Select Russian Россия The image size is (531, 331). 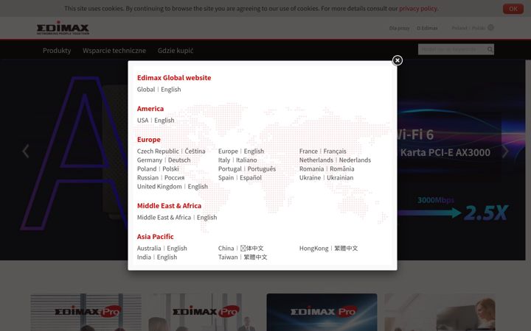(161, 178)
